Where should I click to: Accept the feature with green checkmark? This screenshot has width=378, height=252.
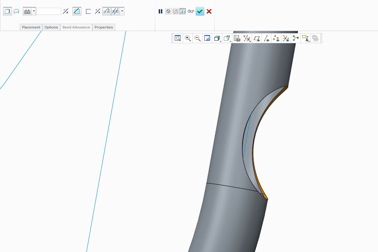(x=200, y=11)
